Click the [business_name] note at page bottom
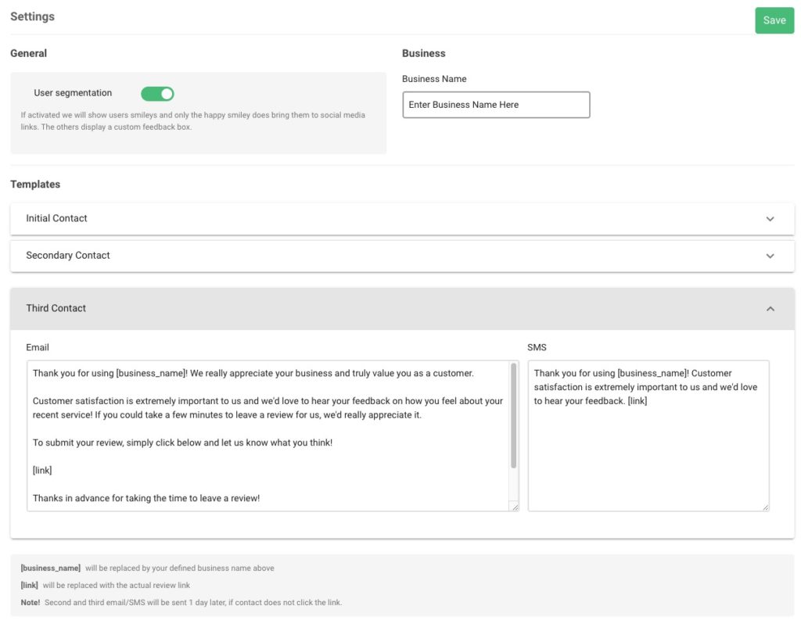801x627 pixels. click(50, 568)
